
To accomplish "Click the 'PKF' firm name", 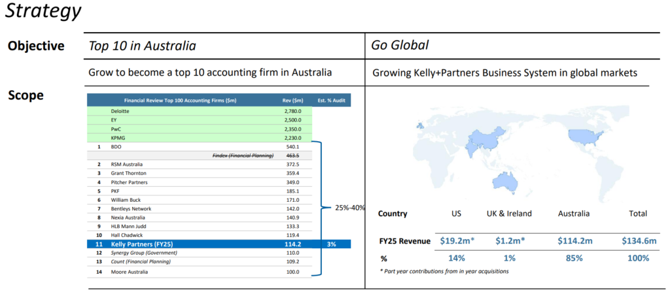I will tap(115, 191).
